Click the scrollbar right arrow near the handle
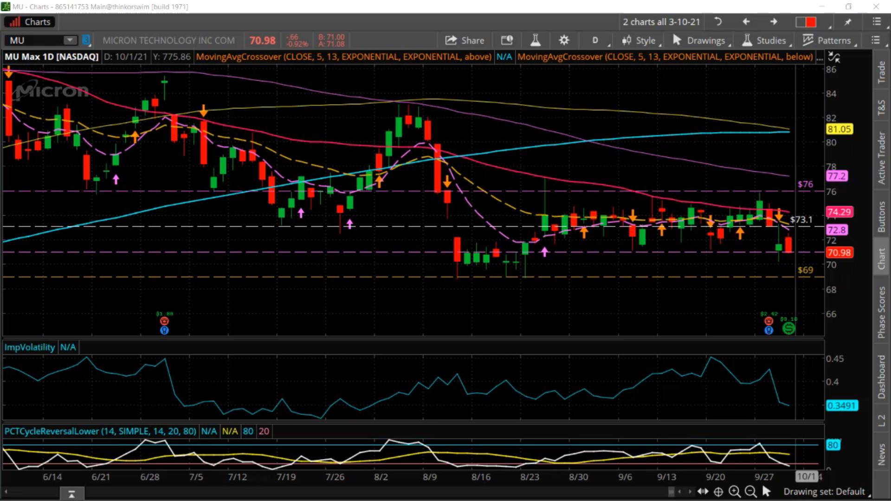Screen dimensions: 891x501 690,491
